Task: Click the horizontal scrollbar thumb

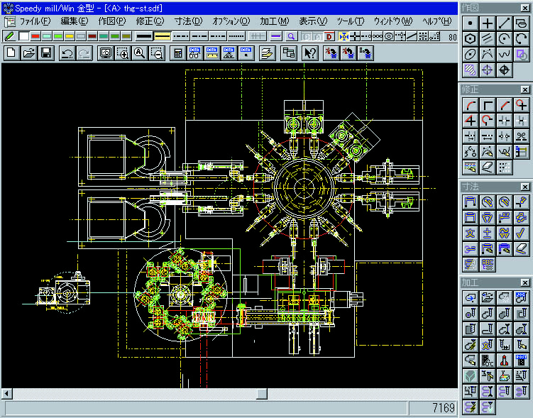Action: click(261, 393)
